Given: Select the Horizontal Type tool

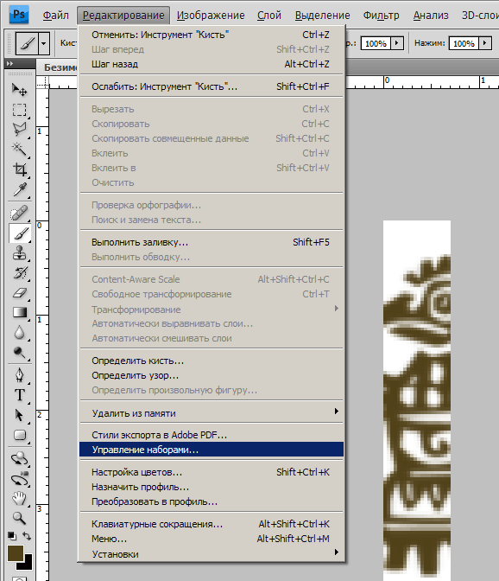Looking at the screenshot, I should (x=19, y=394).
